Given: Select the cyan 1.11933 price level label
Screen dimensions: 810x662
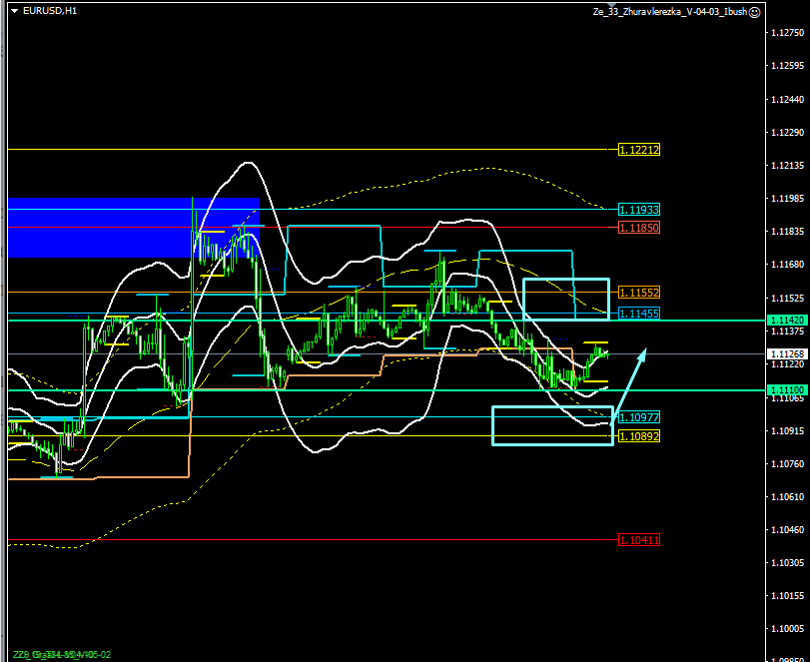Looking at the screenshot, I should point(639,210).
